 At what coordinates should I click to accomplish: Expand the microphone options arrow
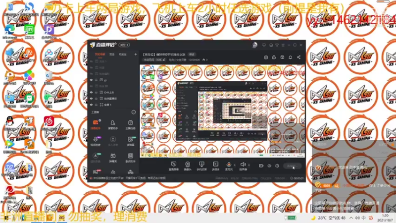coord(235,165)
